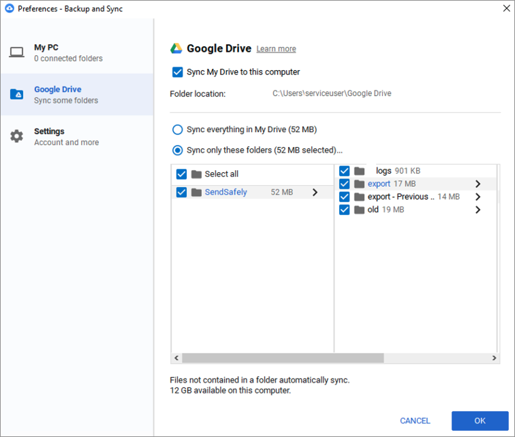Select the export - Previous folder name
Image resolution: width=515 pixels, height=437 pixels.
click(x=401, y=197)
